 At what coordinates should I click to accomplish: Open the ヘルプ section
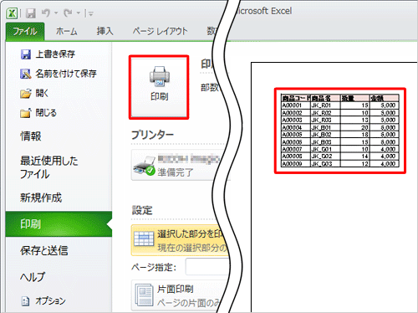[33, 277]
